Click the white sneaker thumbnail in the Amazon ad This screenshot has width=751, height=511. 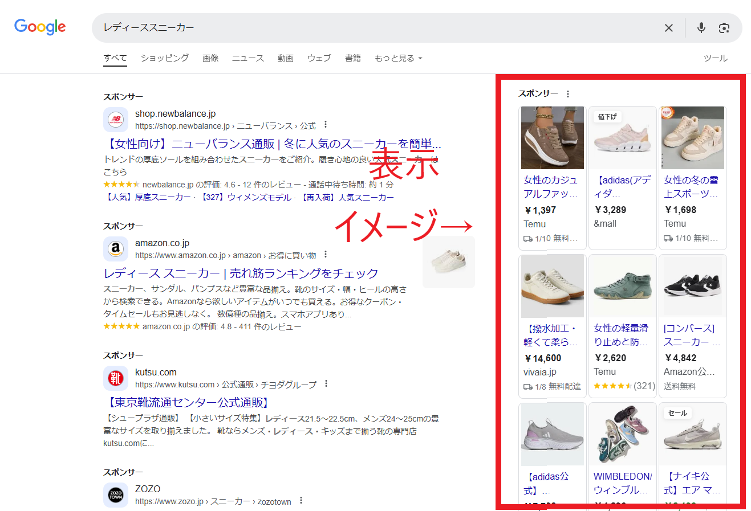(x=449, y=262)
